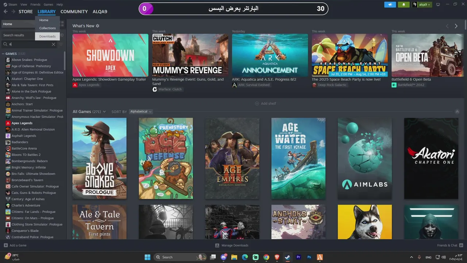Open Manage Downloads icon
Image resolution: width=467 pixels, height=263 pixels.
(x=217, y=245)
